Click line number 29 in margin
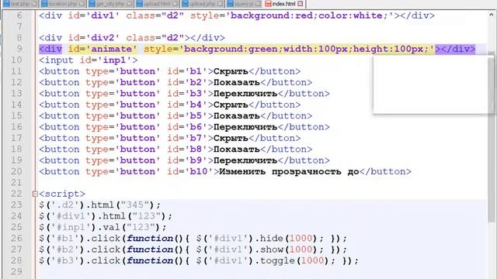 click(x=16, y=272)
